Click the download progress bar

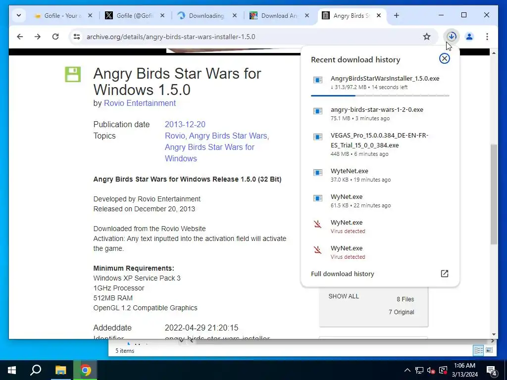[x=380, y=95]
